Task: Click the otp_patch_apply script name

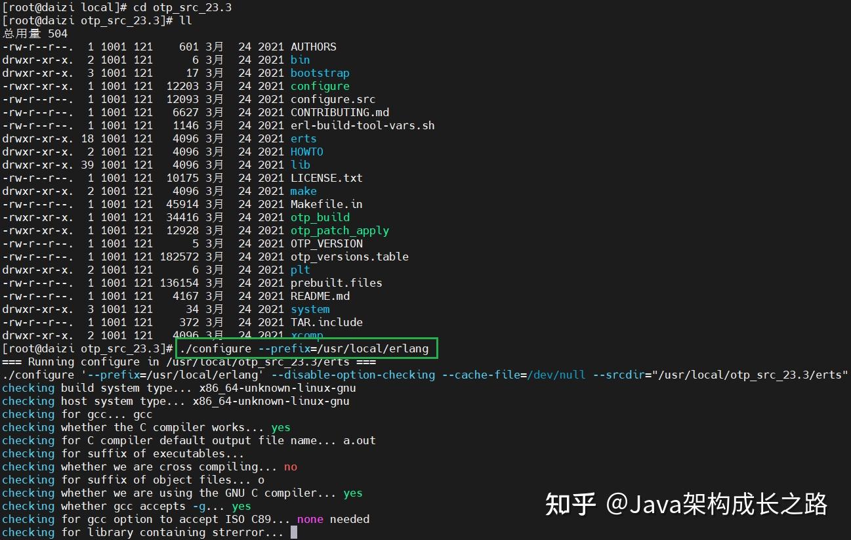Action: pyautogui.click(x=340, y=231)
